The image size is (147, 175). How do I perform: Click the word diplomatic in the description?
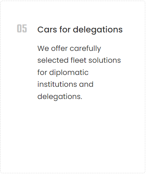pos(69,73)
